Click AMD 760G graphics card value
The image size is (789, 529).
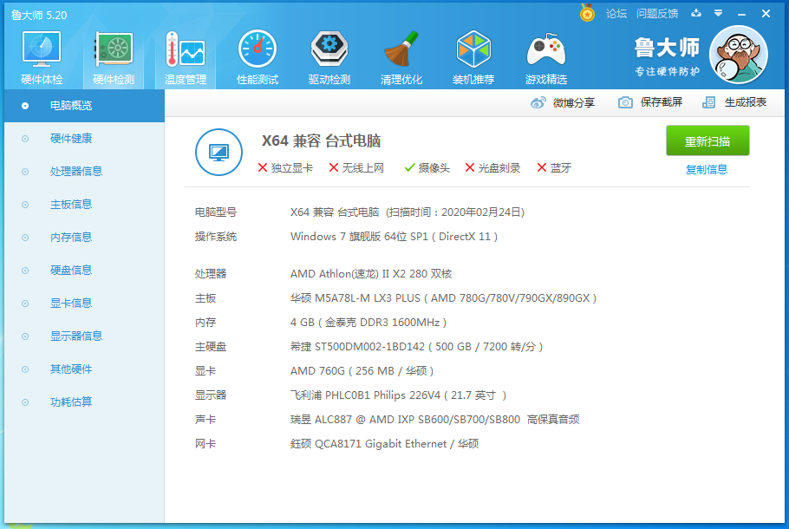(x=362, y=371)
